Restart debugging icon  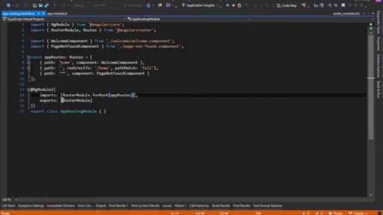239,5
